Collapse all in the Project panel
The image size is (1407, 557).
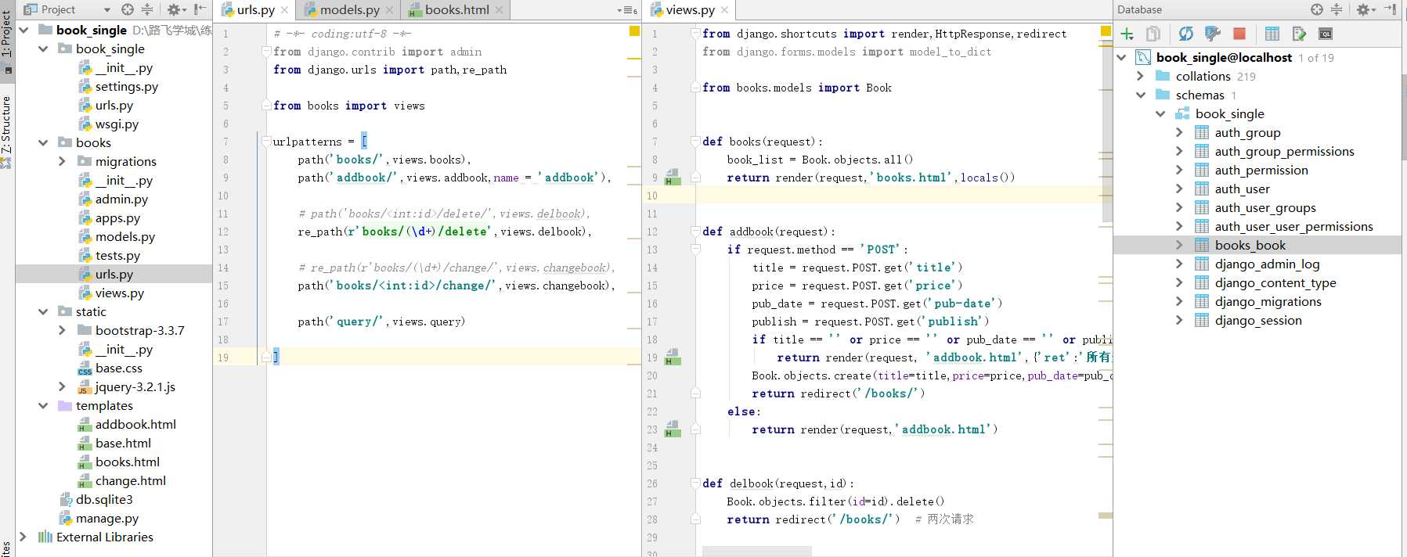click(147, 9)
